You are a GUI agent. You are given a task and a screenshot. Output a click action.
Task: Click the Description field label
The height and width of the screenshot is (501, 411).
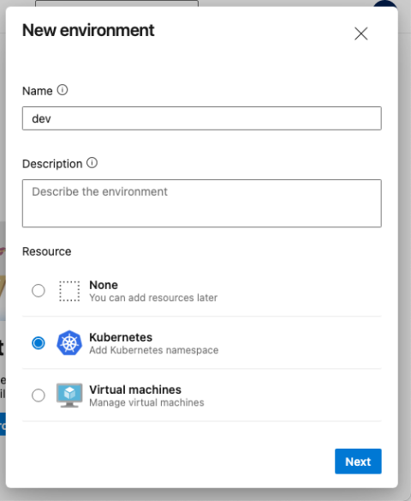(52, 164)
